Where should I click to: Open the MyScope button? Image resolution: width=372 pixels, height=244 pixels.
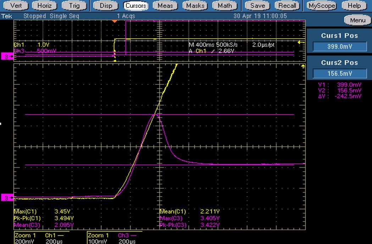(x=322, y=5)
